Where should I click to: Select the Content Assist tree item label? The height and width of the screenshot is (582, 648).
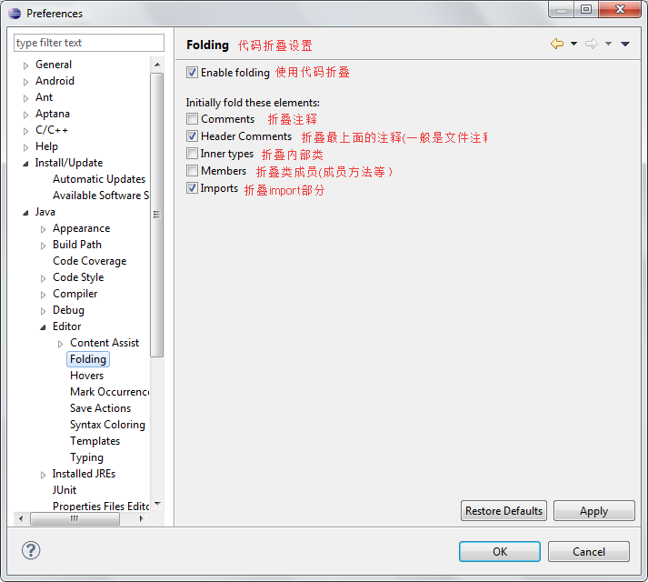pos(105,343)
